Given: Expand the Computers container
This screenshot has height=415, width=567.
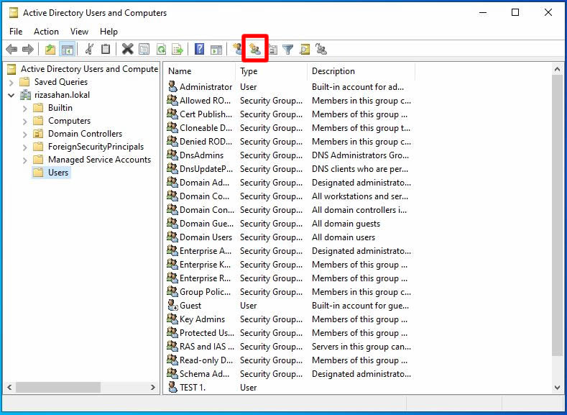Looking at the screenshot, I should click(x=25, y=122).
